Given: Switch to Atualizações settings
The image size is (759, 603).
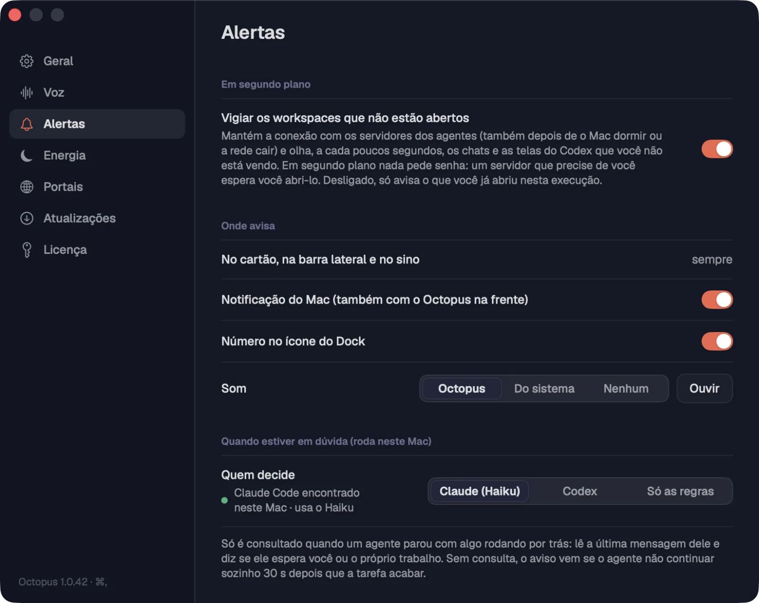Looking at the screenshot, I should pos(97,218).
